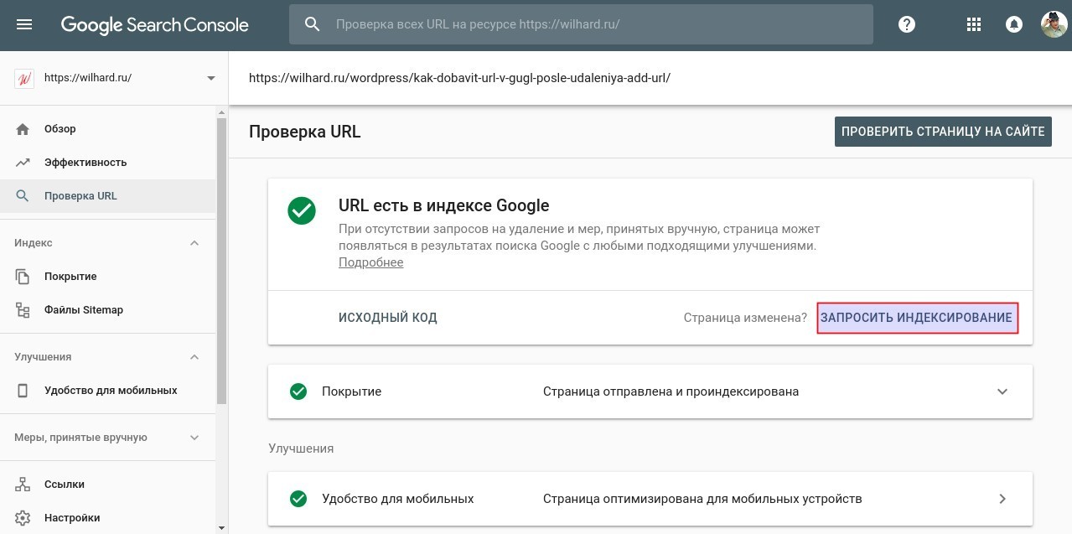
Task: Open the notifications bell
Action: 1013,25
